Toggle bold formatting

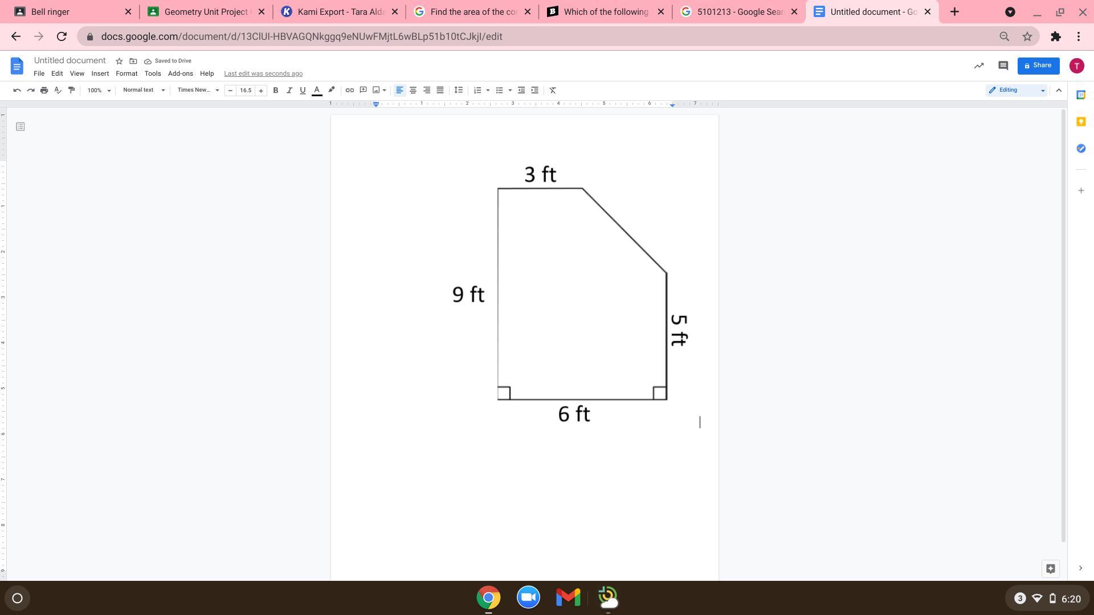(x=276, y=91)
